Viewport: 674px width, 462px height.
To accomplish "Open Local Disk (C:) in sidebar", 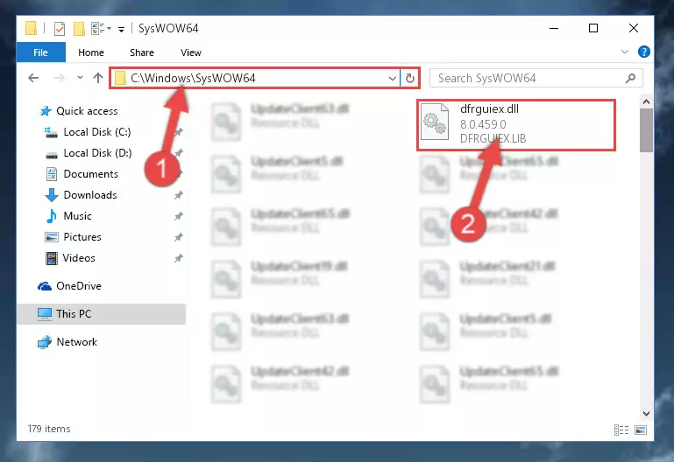I will [97, 132].
